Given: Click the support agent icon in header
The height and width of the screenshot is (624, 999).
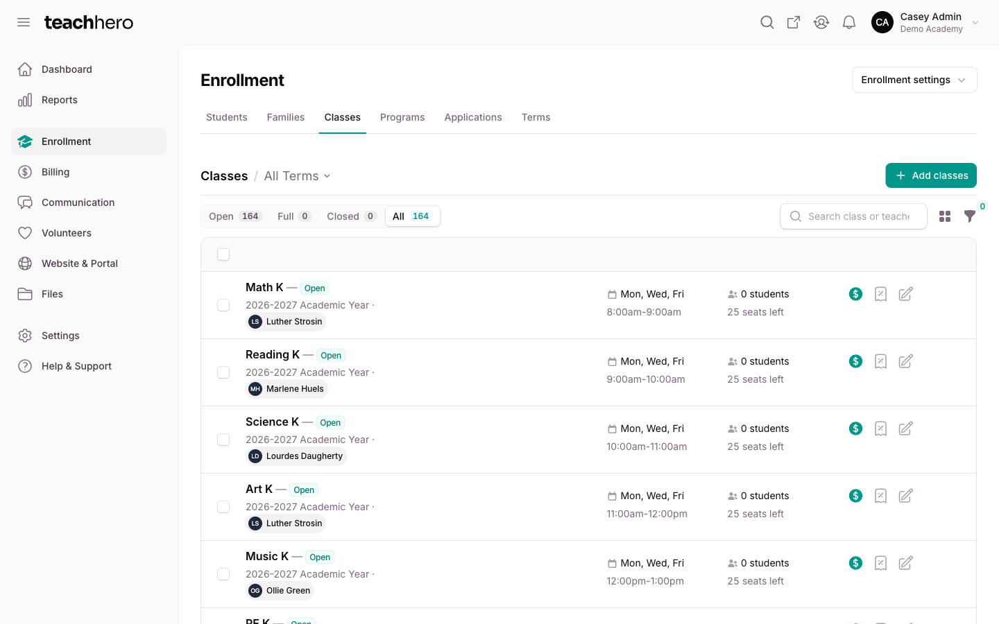Looking at the screenshot, I should click(821, 22).
